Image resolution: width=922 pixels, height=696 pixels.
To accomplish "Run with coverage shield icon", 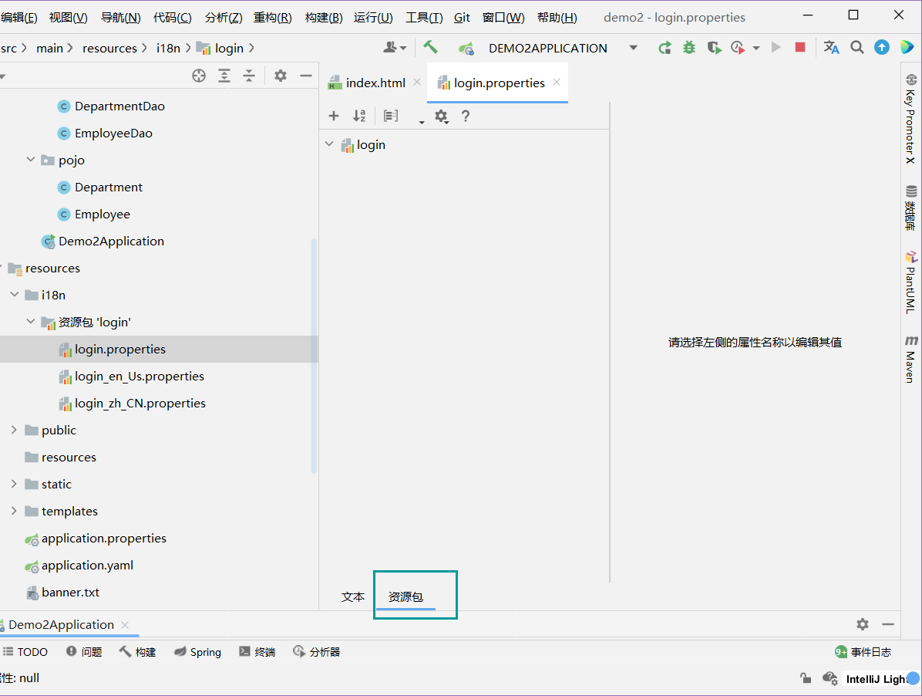I will click(x=714, y=48).
